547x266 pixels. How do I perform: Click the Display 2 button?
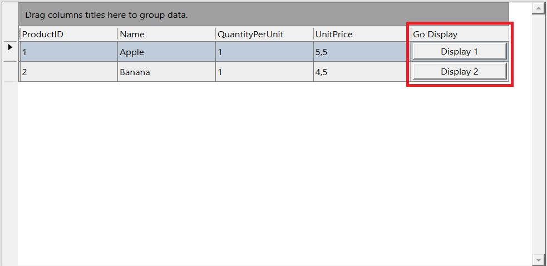pyautogui.click(x=459, y=72)
